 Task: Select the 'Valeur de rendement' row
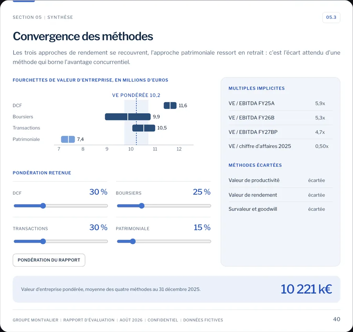tap(280, 195)
